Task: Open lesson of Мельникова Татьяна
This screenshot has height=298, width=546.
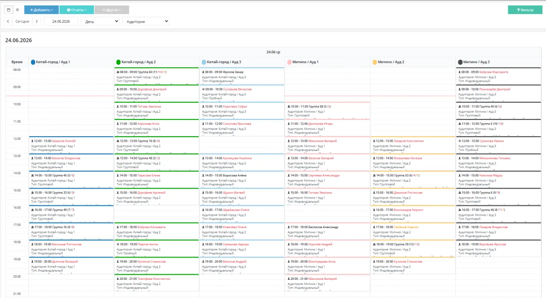Action: (x=499, y=162)
